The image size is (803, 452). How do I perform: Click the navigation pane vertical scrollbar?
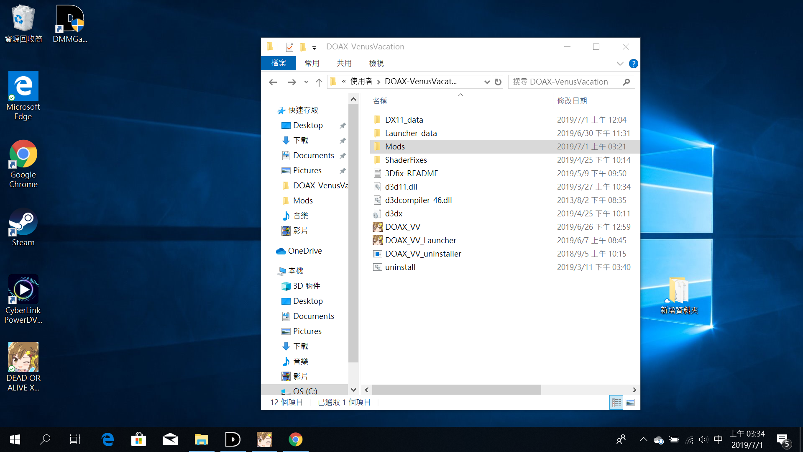[x=353, y=233]
